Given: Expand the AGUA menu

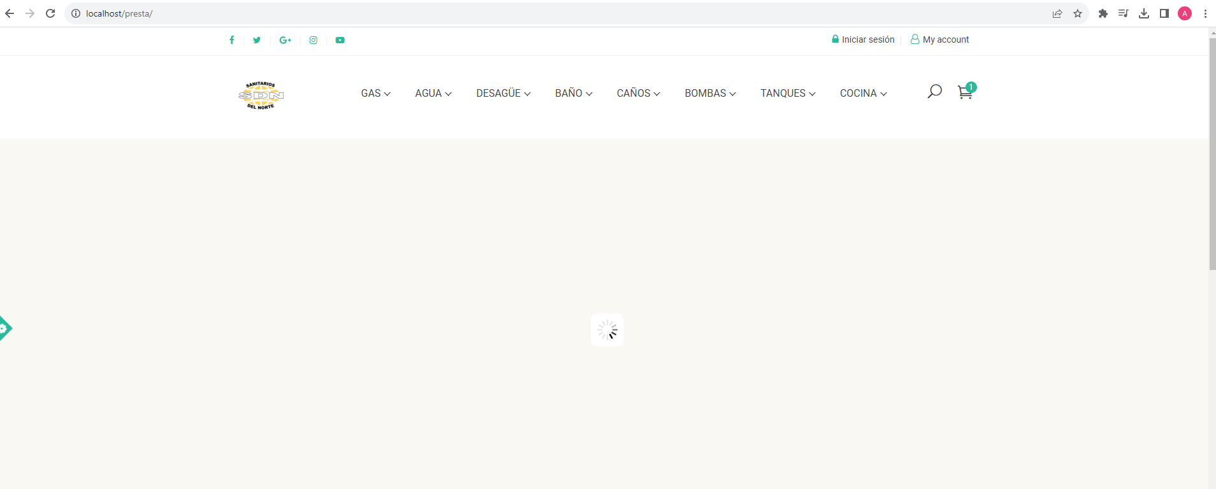Looking at the screenshot, I should (433, 93).
